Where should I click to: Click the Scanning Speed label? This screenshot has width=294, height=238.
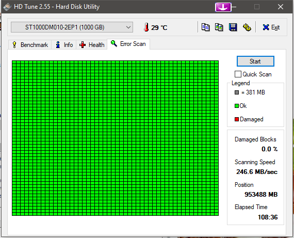(x=255, y=162)
